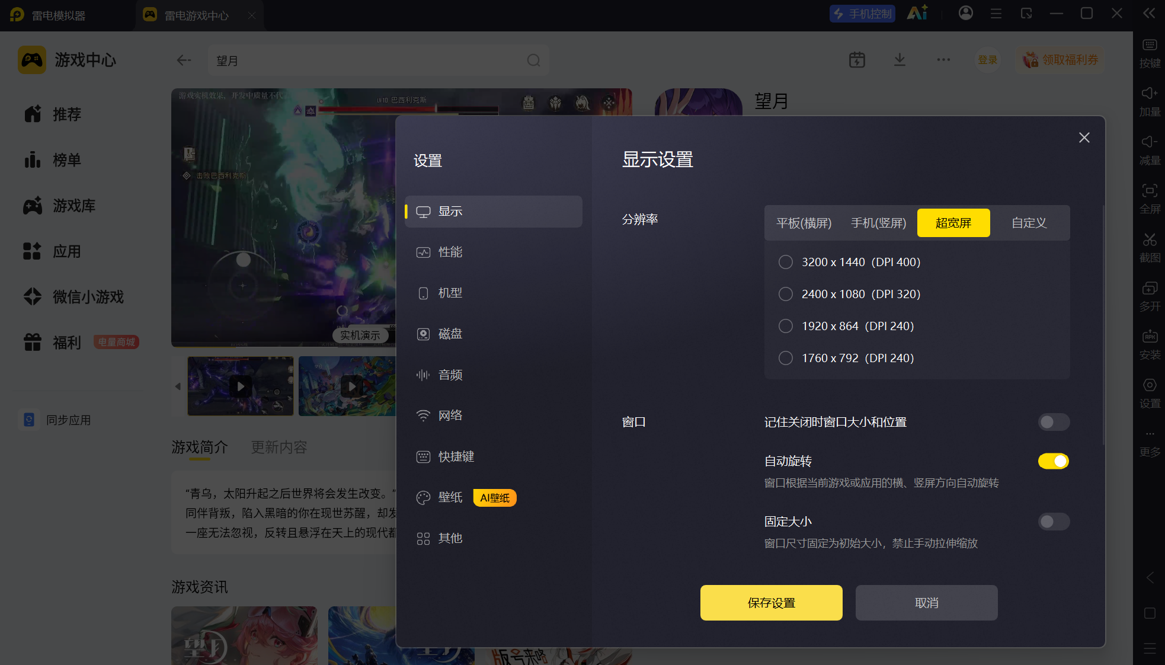1165x665 pixels.
Task: Click the AI壁纸 badge
Action: (x=495, y=498)
